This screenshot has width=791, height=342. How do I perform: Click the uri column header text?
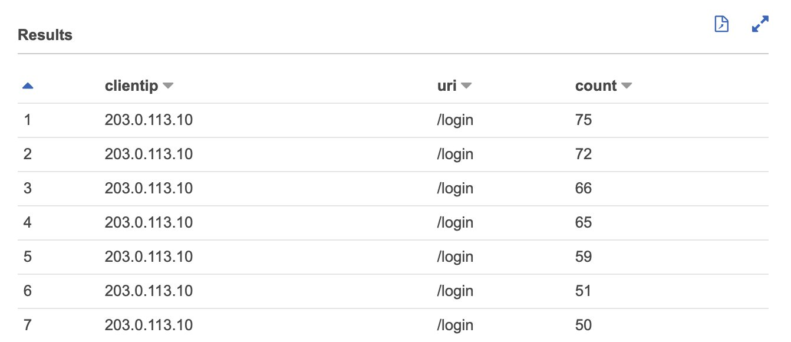tap(447, 86)
